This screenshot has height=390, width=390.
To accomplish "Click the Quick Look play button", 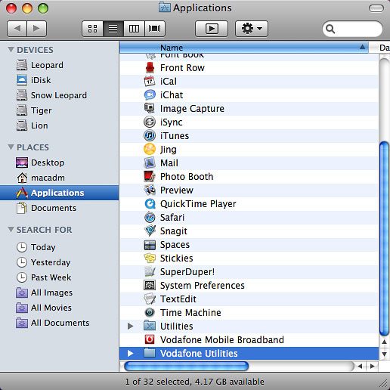I will point(212,29).
